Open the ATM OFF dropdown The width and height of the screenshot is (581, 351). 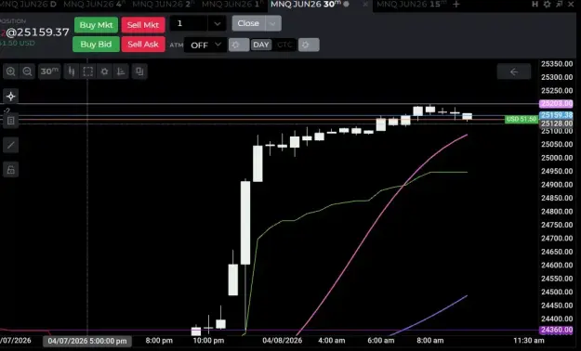(205, 45)
